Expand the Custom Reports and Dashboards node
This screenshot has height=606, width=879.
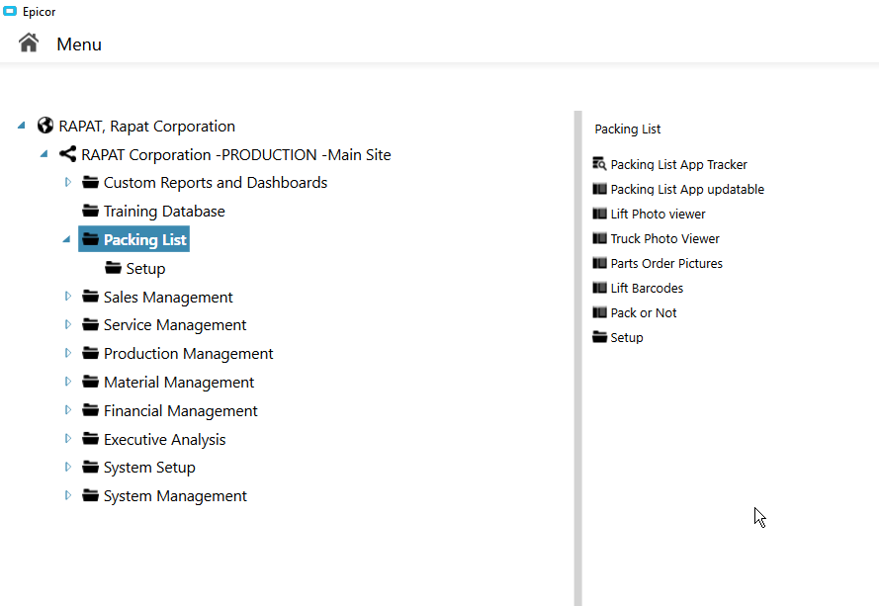coord(68,182)
